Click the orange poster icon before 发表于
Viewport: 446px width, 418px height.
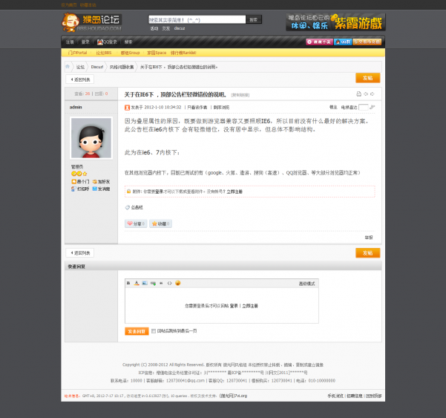click(127, 108)
